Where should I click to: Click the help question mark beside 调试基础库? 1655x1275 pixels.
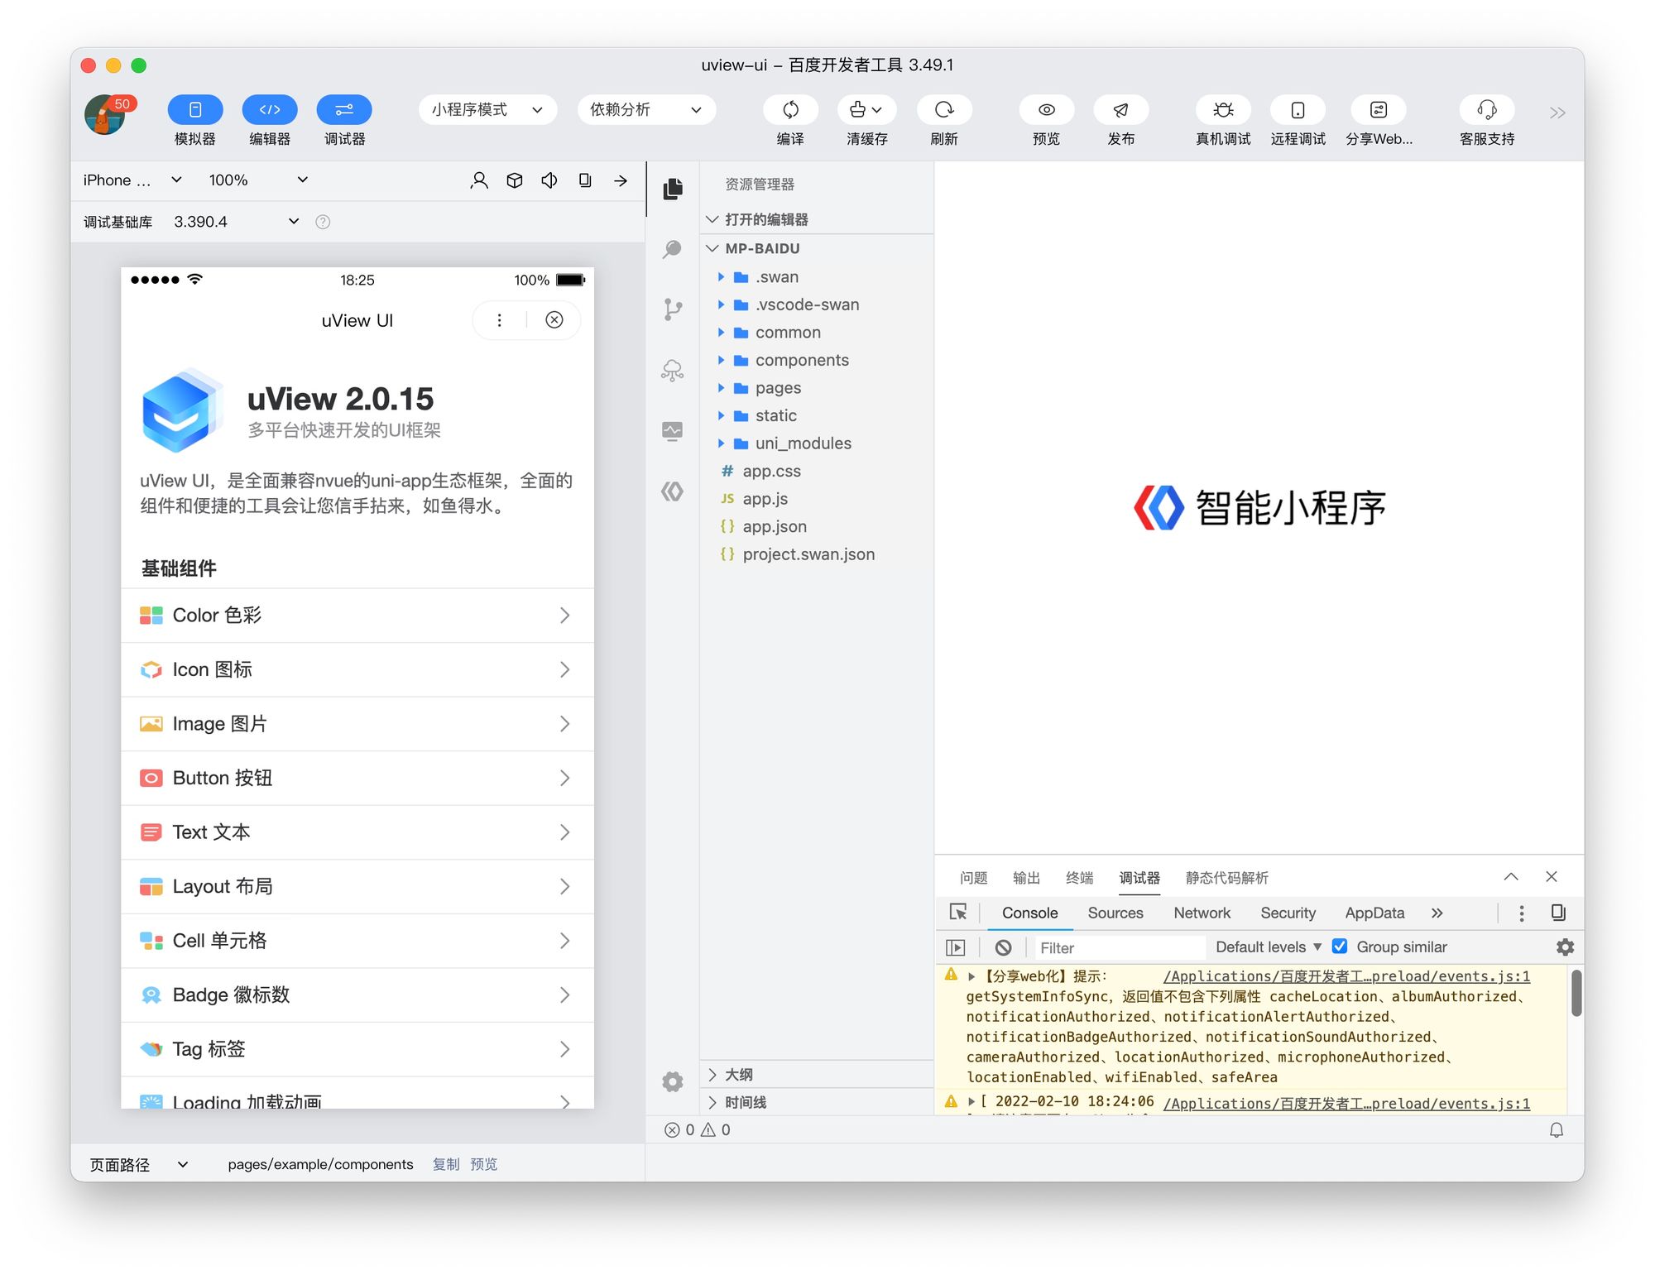[324, 222]
